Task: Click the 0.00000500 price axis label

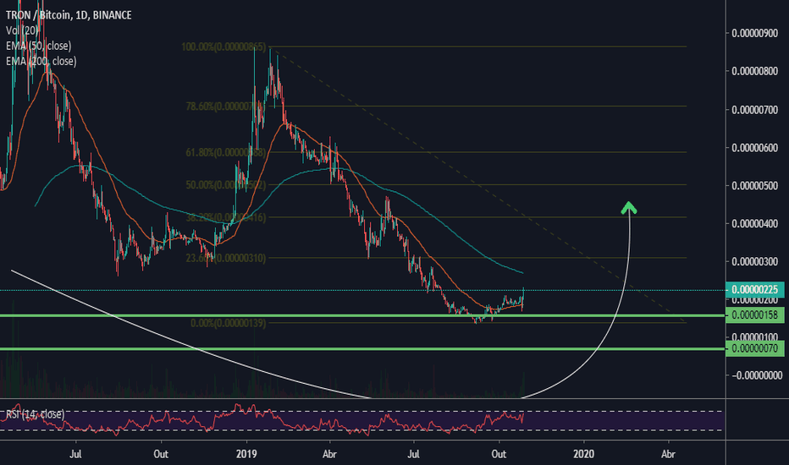Action: click(755, 186)
